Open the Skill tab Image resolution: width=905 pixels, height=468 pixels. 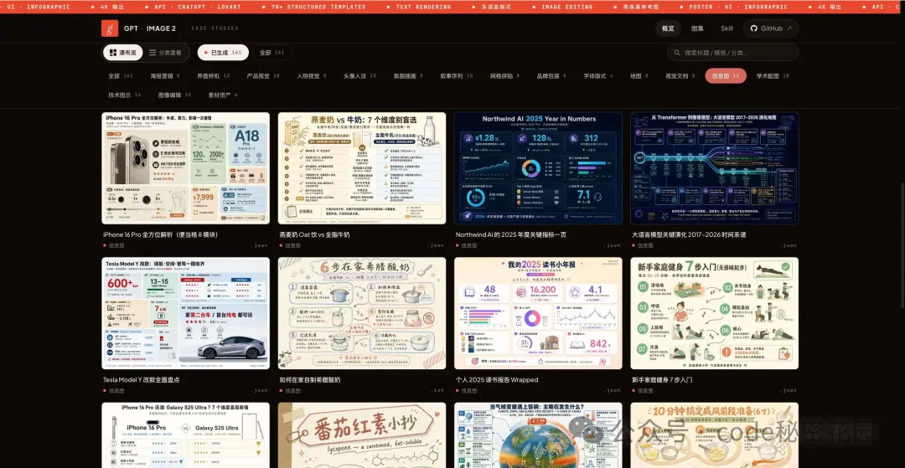pos(727,28)
